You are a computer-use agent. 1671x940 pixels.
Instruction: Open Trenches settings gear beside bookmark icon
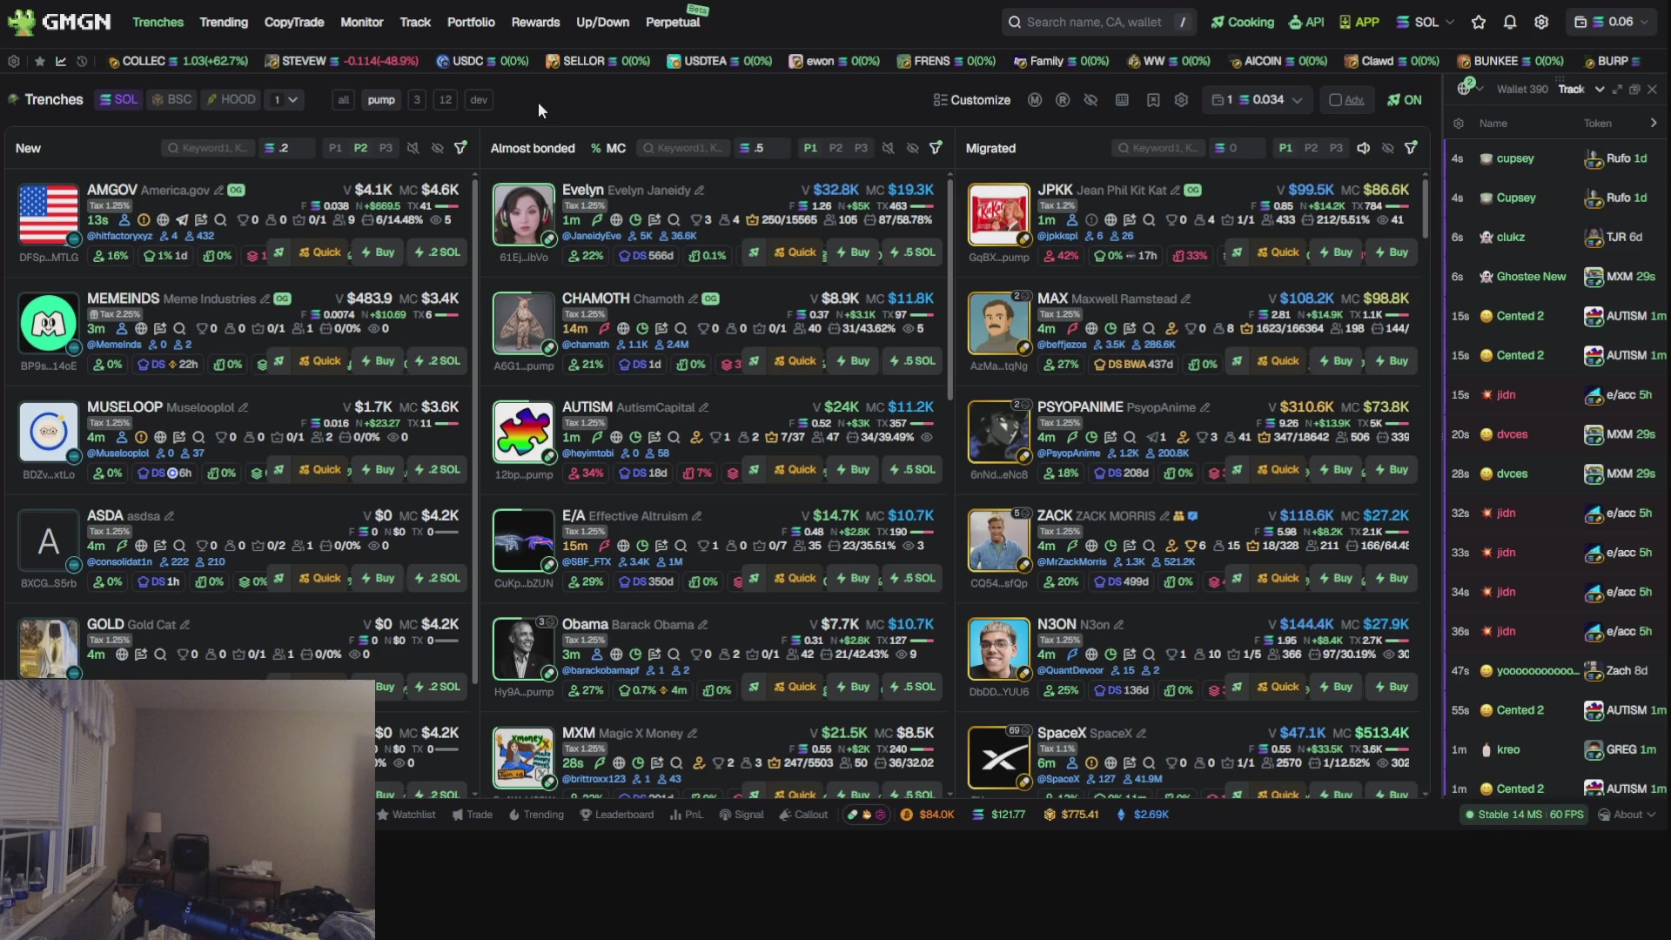click(x=1181, y=100)
